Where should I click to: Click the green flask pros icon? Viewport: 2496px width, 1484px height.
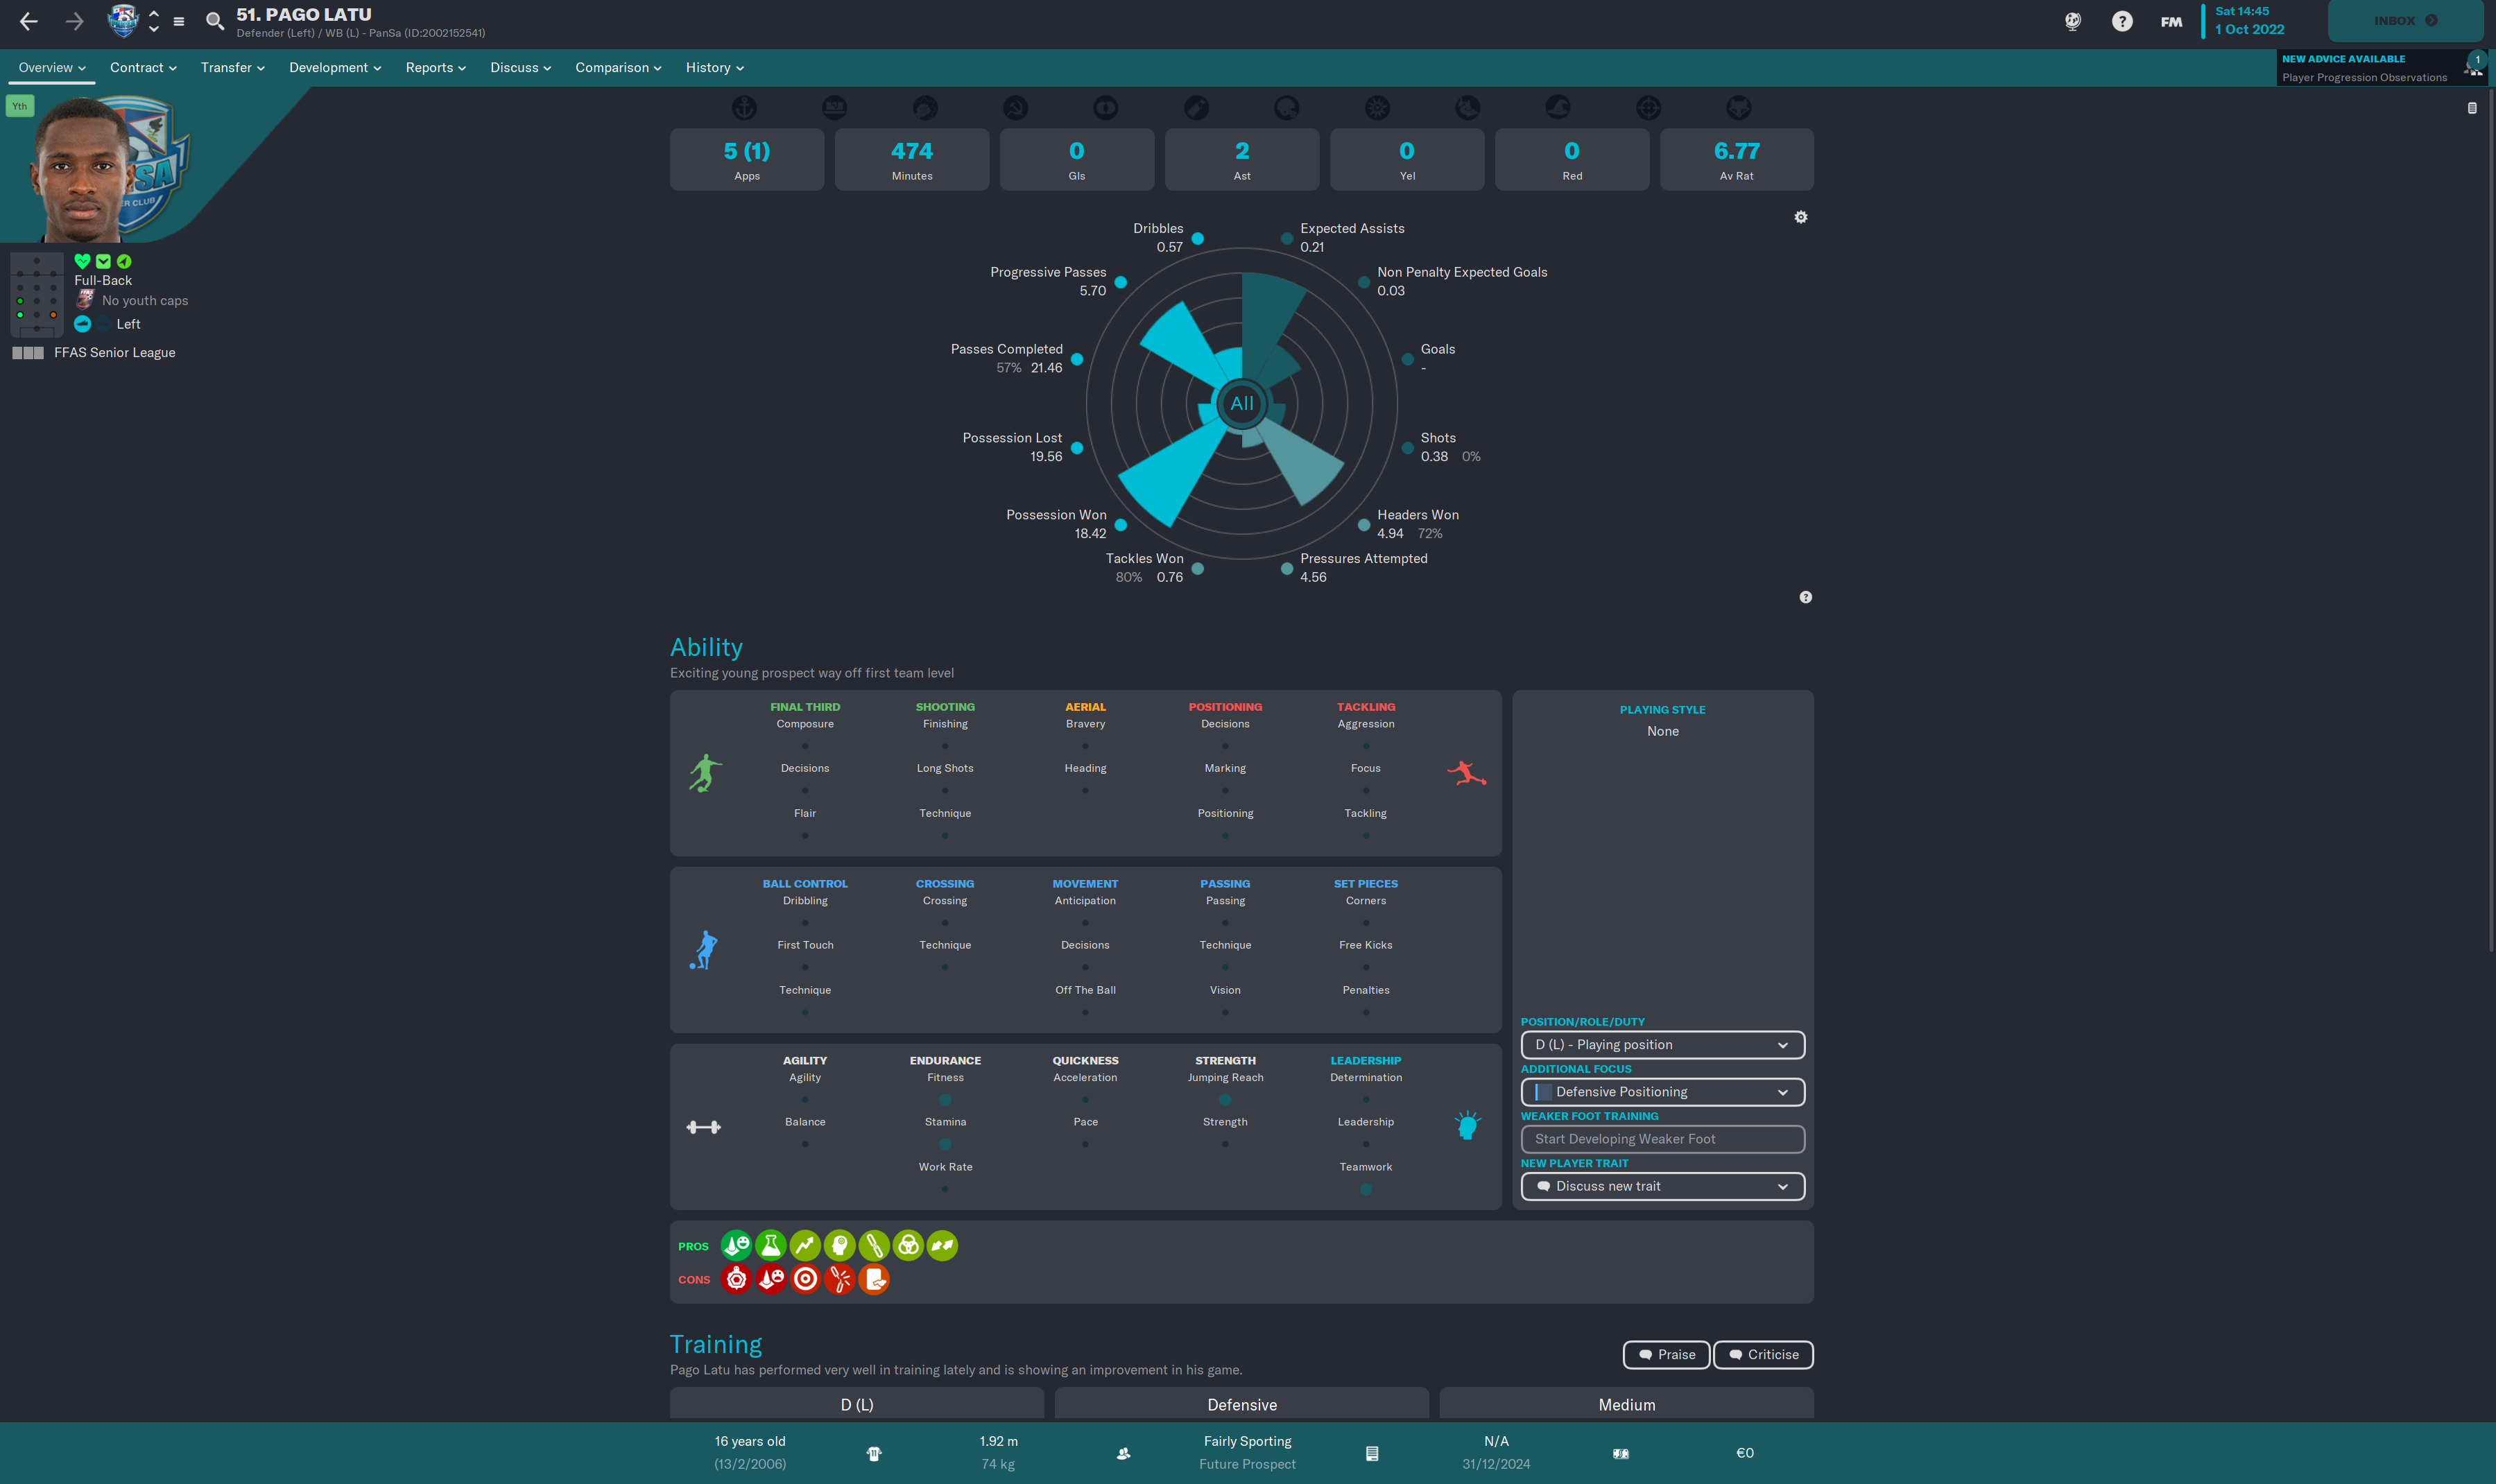770,1245
